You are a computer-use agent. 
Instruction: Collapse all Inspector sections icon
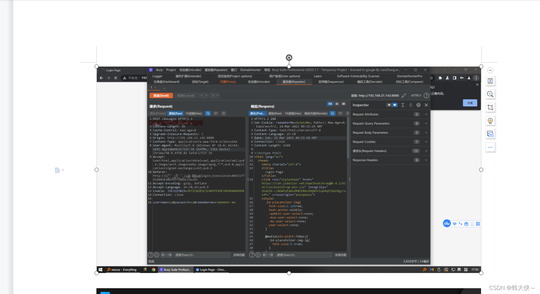pos(411,105)
